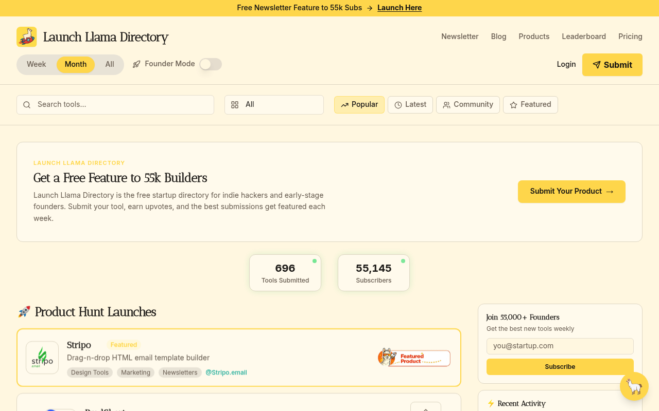Focus the Search tools input field

[115, 105]
